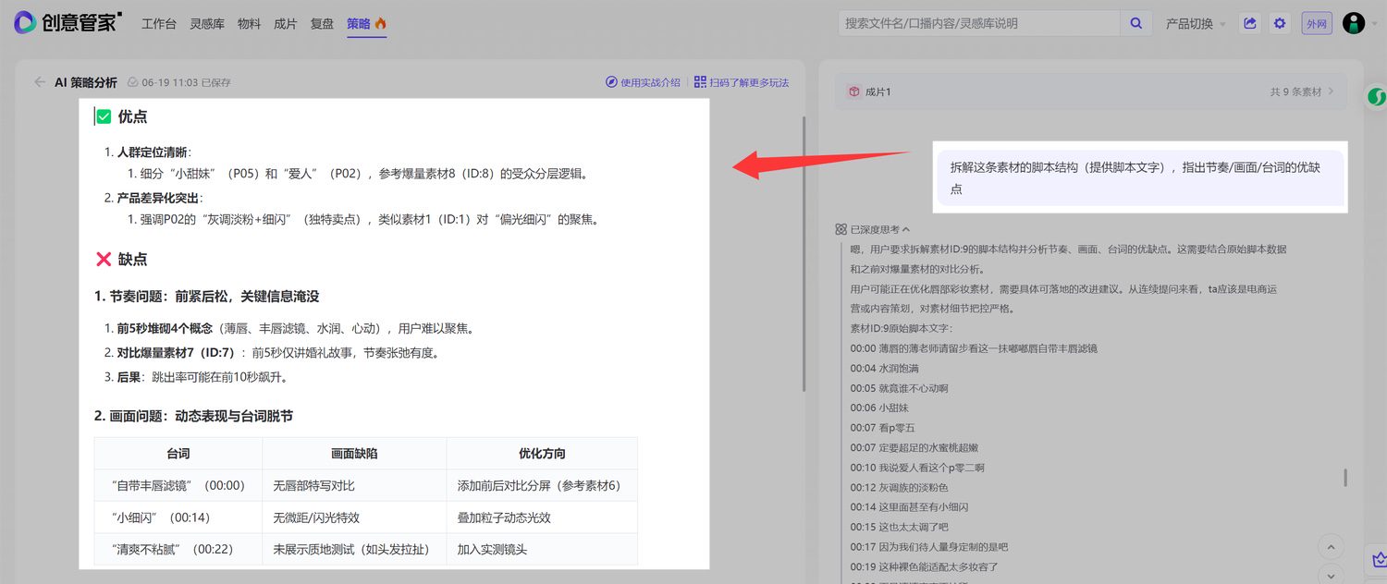Click the 00:04 水润饱满 script line

click(x=884, y=368)
